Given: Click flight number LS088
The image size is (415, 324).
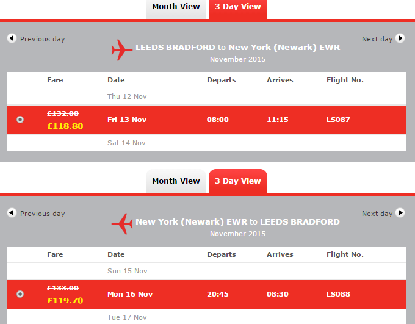Looking at the screenshot, I should [338, 294].
